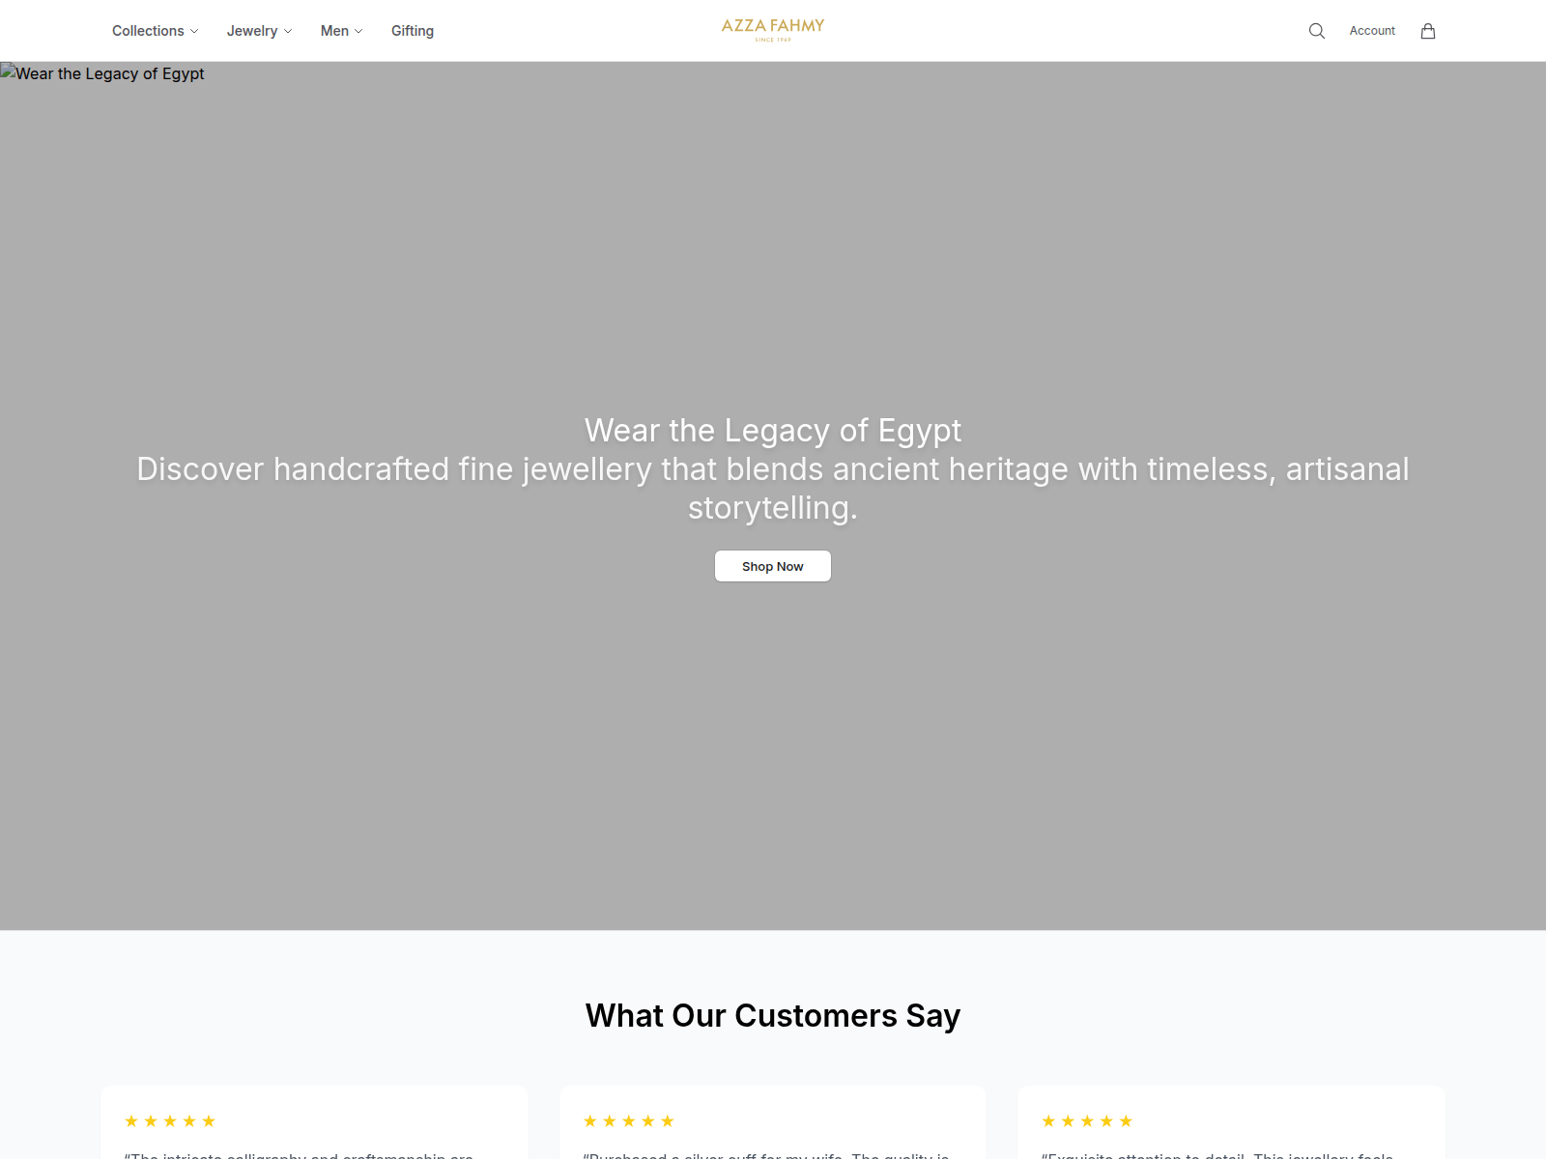Click the Azza Fahmy logo
The width and height of the screenshot is (1546, 1159).
point(773,30)
